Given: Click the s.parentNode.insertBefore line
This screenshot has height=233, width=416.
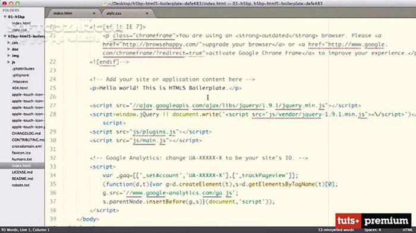Looking at the screenshot, I should 188,202.
